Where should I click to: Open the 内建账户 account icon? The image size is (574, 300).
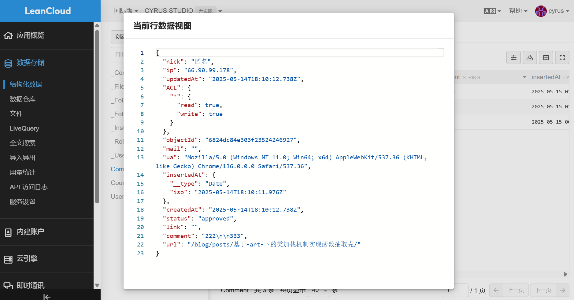tap(8, 232)
